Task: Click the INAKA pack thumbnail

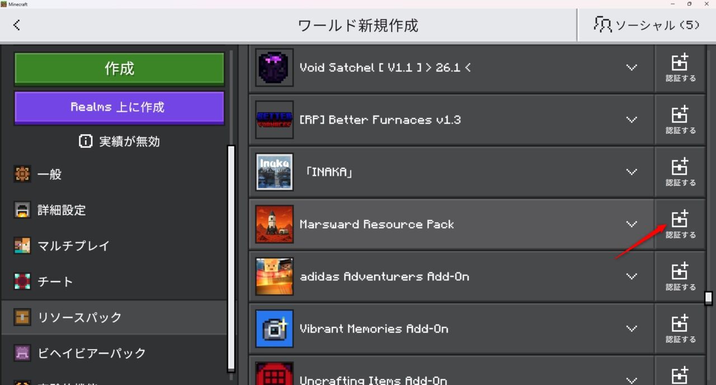Action: click(275, 172)
